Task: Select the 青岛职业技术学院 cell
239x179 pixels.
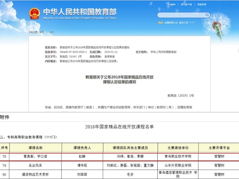Action: (178, 157)
